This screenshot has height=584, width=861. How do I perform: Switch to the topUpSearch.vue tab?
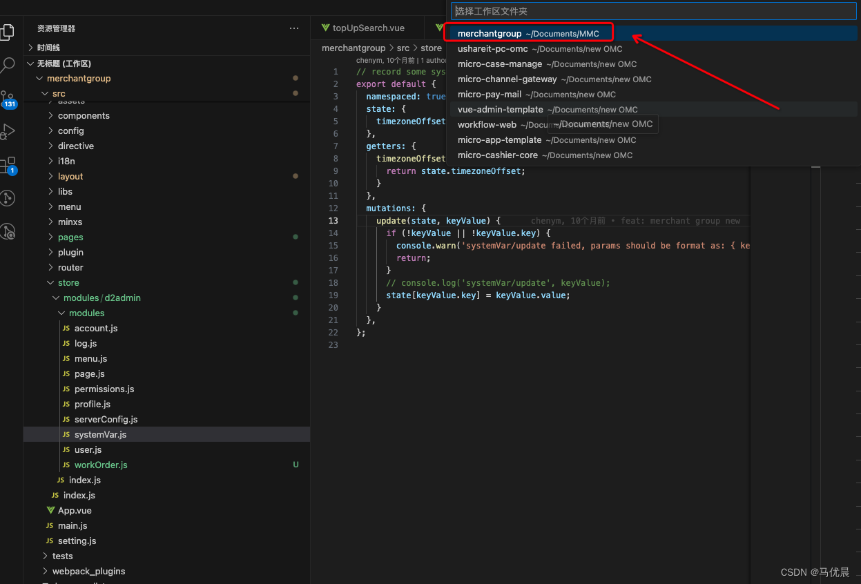click(x=367, y=28)
